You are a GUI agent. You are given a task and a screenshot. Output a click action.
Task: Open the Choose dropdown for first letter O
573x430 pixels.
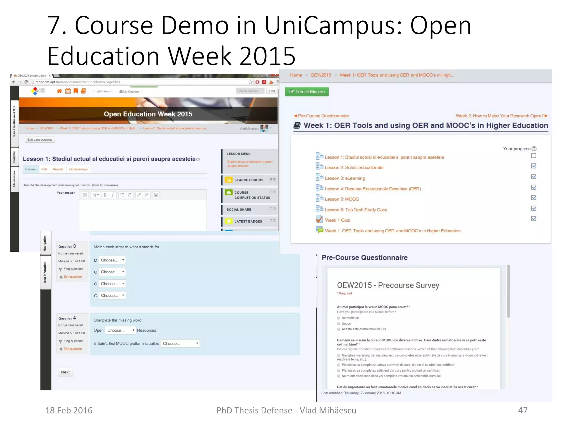click(x=112, y=272)
